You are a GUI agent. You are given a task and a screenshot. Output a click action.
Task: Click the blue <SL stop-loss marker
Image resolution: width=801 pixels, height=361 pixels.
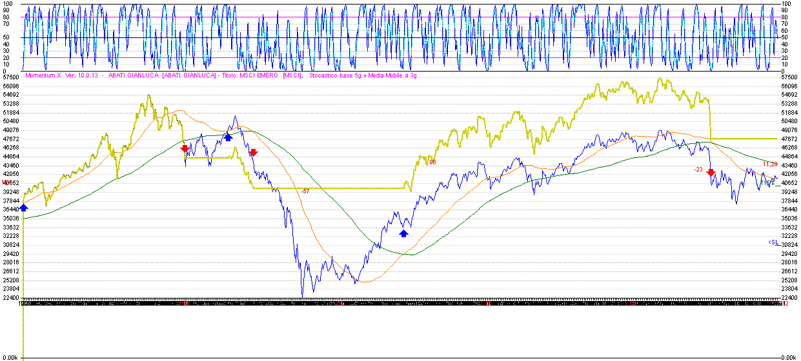773,242
